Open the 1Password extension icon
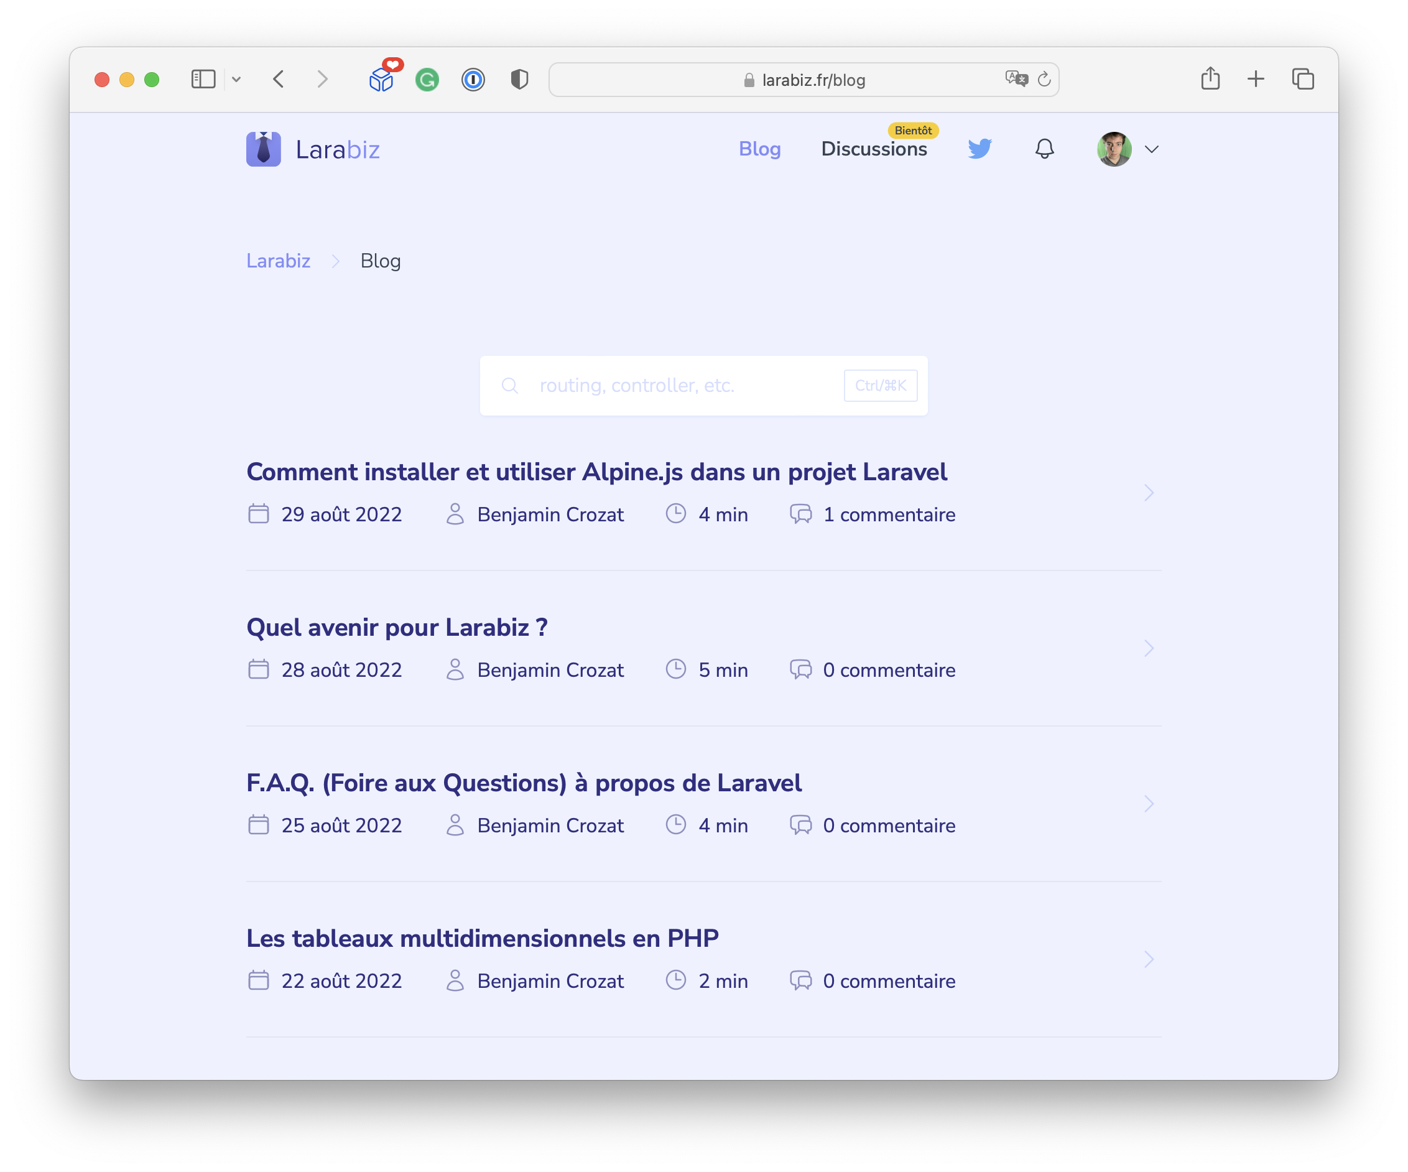Image resolution: width=1408 pixels, height=1172 pixels. tap(473, 80)
